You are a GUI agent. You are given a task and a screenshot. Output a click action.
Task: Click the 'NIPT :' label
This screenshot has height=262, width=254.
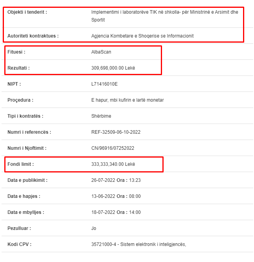tap(14, 84)
